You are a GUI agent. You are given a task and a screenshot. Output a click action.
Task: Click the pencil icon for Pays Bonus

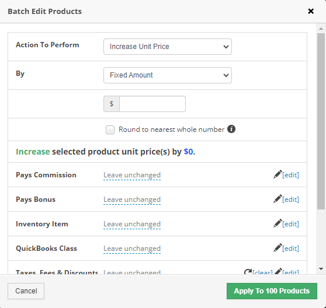278,199
